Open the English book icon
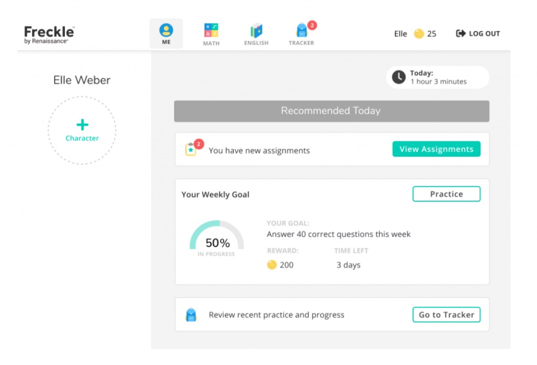Screen dimensions: 537x365 coord(256,31)
